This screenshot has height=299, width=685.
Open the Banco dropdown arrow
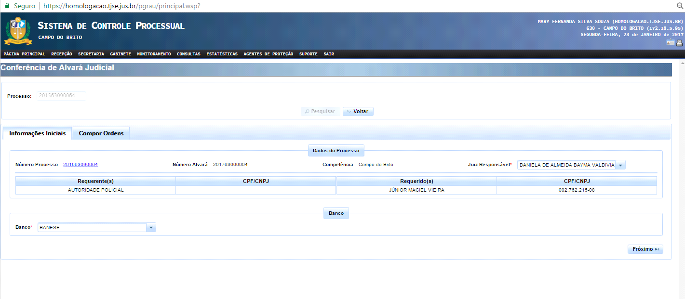click(151, 227)
